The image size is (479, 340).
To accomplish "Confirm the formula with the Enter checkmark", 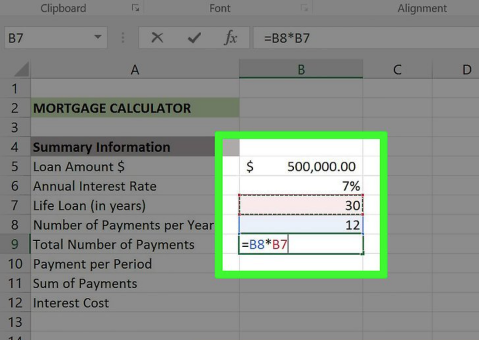I will pyautogui.click(x=194, y=38).
